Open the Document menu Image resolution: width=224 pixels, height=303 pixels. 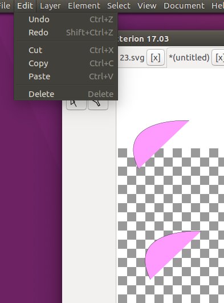pyautogui.click(x=184, y=6)
